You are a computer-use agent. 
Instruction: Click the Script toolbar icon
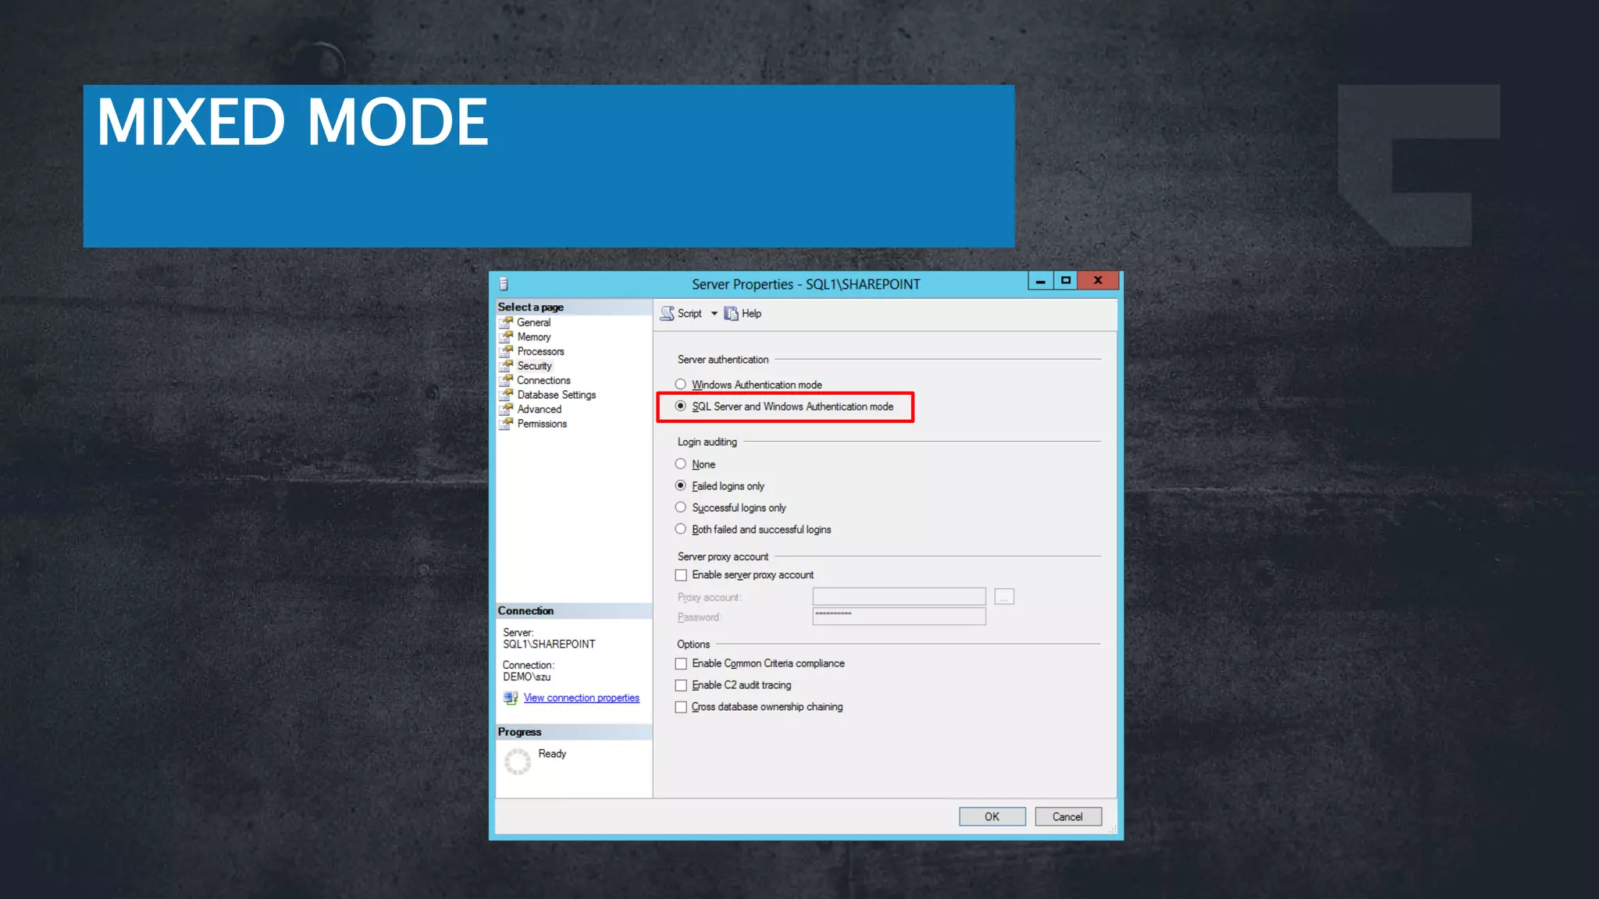[x=668, y=313]
